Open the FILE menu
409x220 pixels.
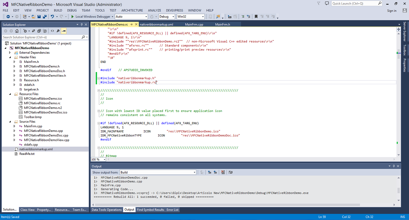point(6,11)
